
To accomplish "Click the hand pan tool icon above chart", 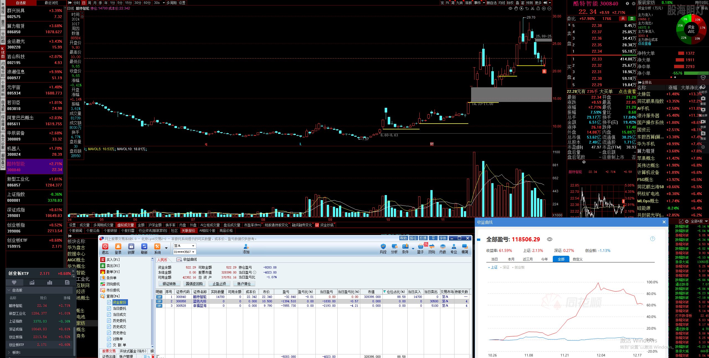I will 516,9.
